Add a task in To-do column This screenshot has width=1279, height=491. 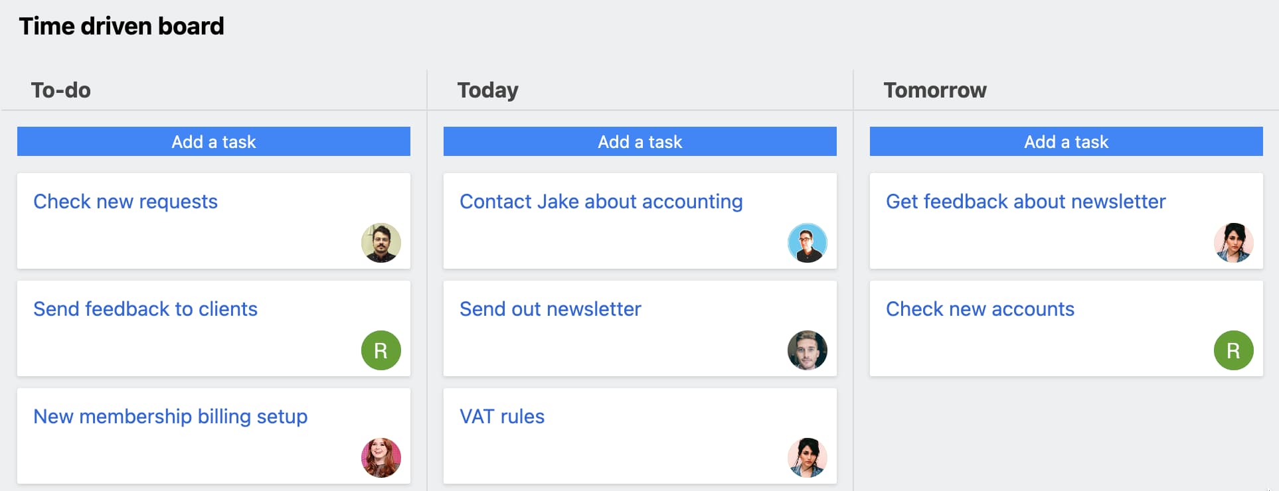214,141
